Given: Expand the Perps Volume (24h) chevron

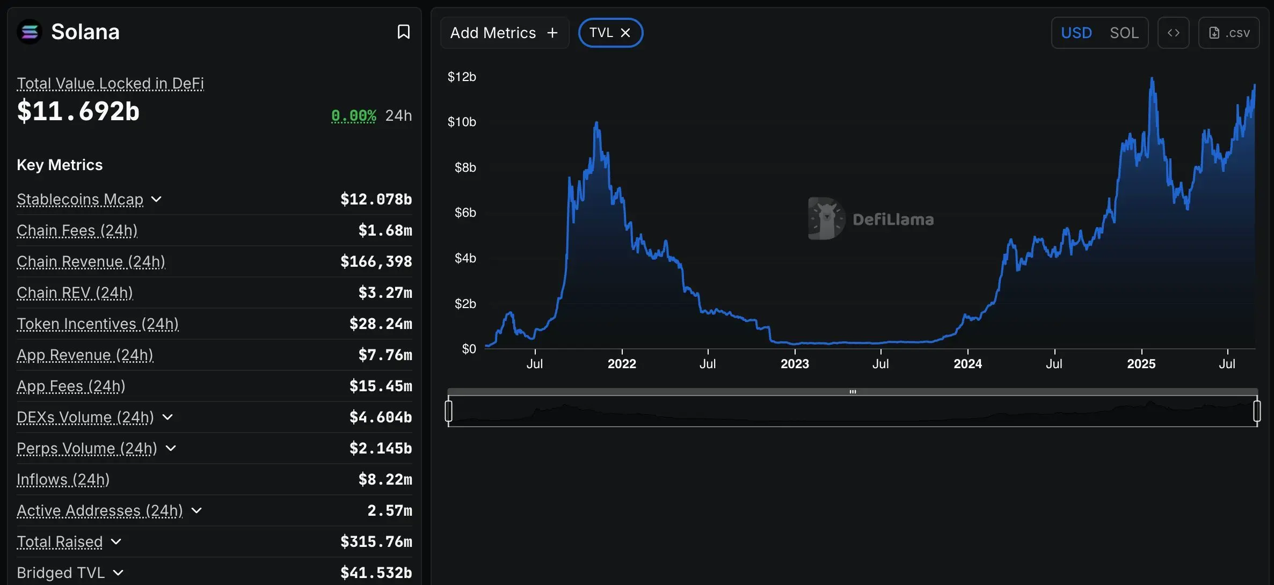Looking at the screenshot, I should click(171, 448).
